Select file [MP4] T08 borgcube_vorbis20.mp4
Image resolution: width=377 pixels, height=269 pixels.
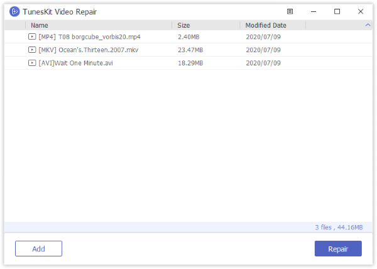(x=89, y=37)
